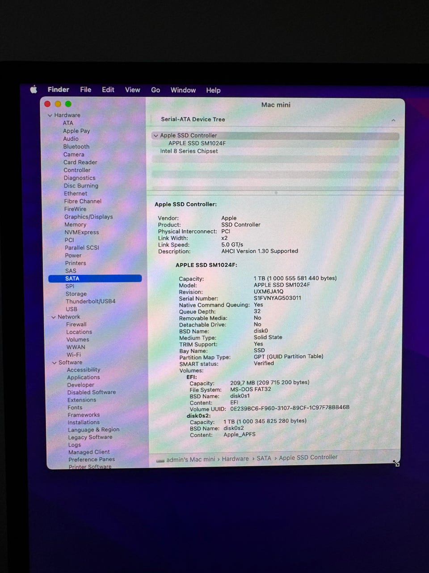This screenshot has width=429, height=573.
Task: Select Locations under Network
Action: pos(79,332)
